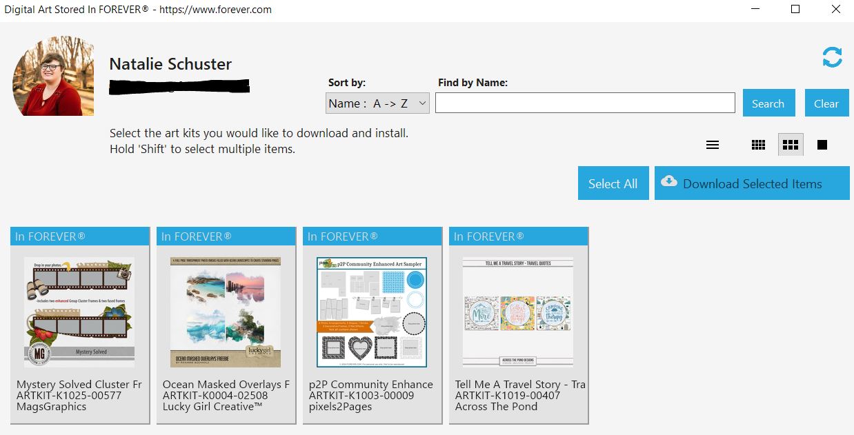Screen dimensions: 854x435
Task: Click In FOREVER header on Mystery Solved card
Action: 80,236
